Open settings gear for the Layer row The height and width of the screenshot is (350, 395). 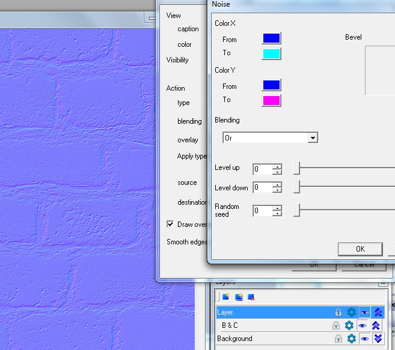(352, 312)
